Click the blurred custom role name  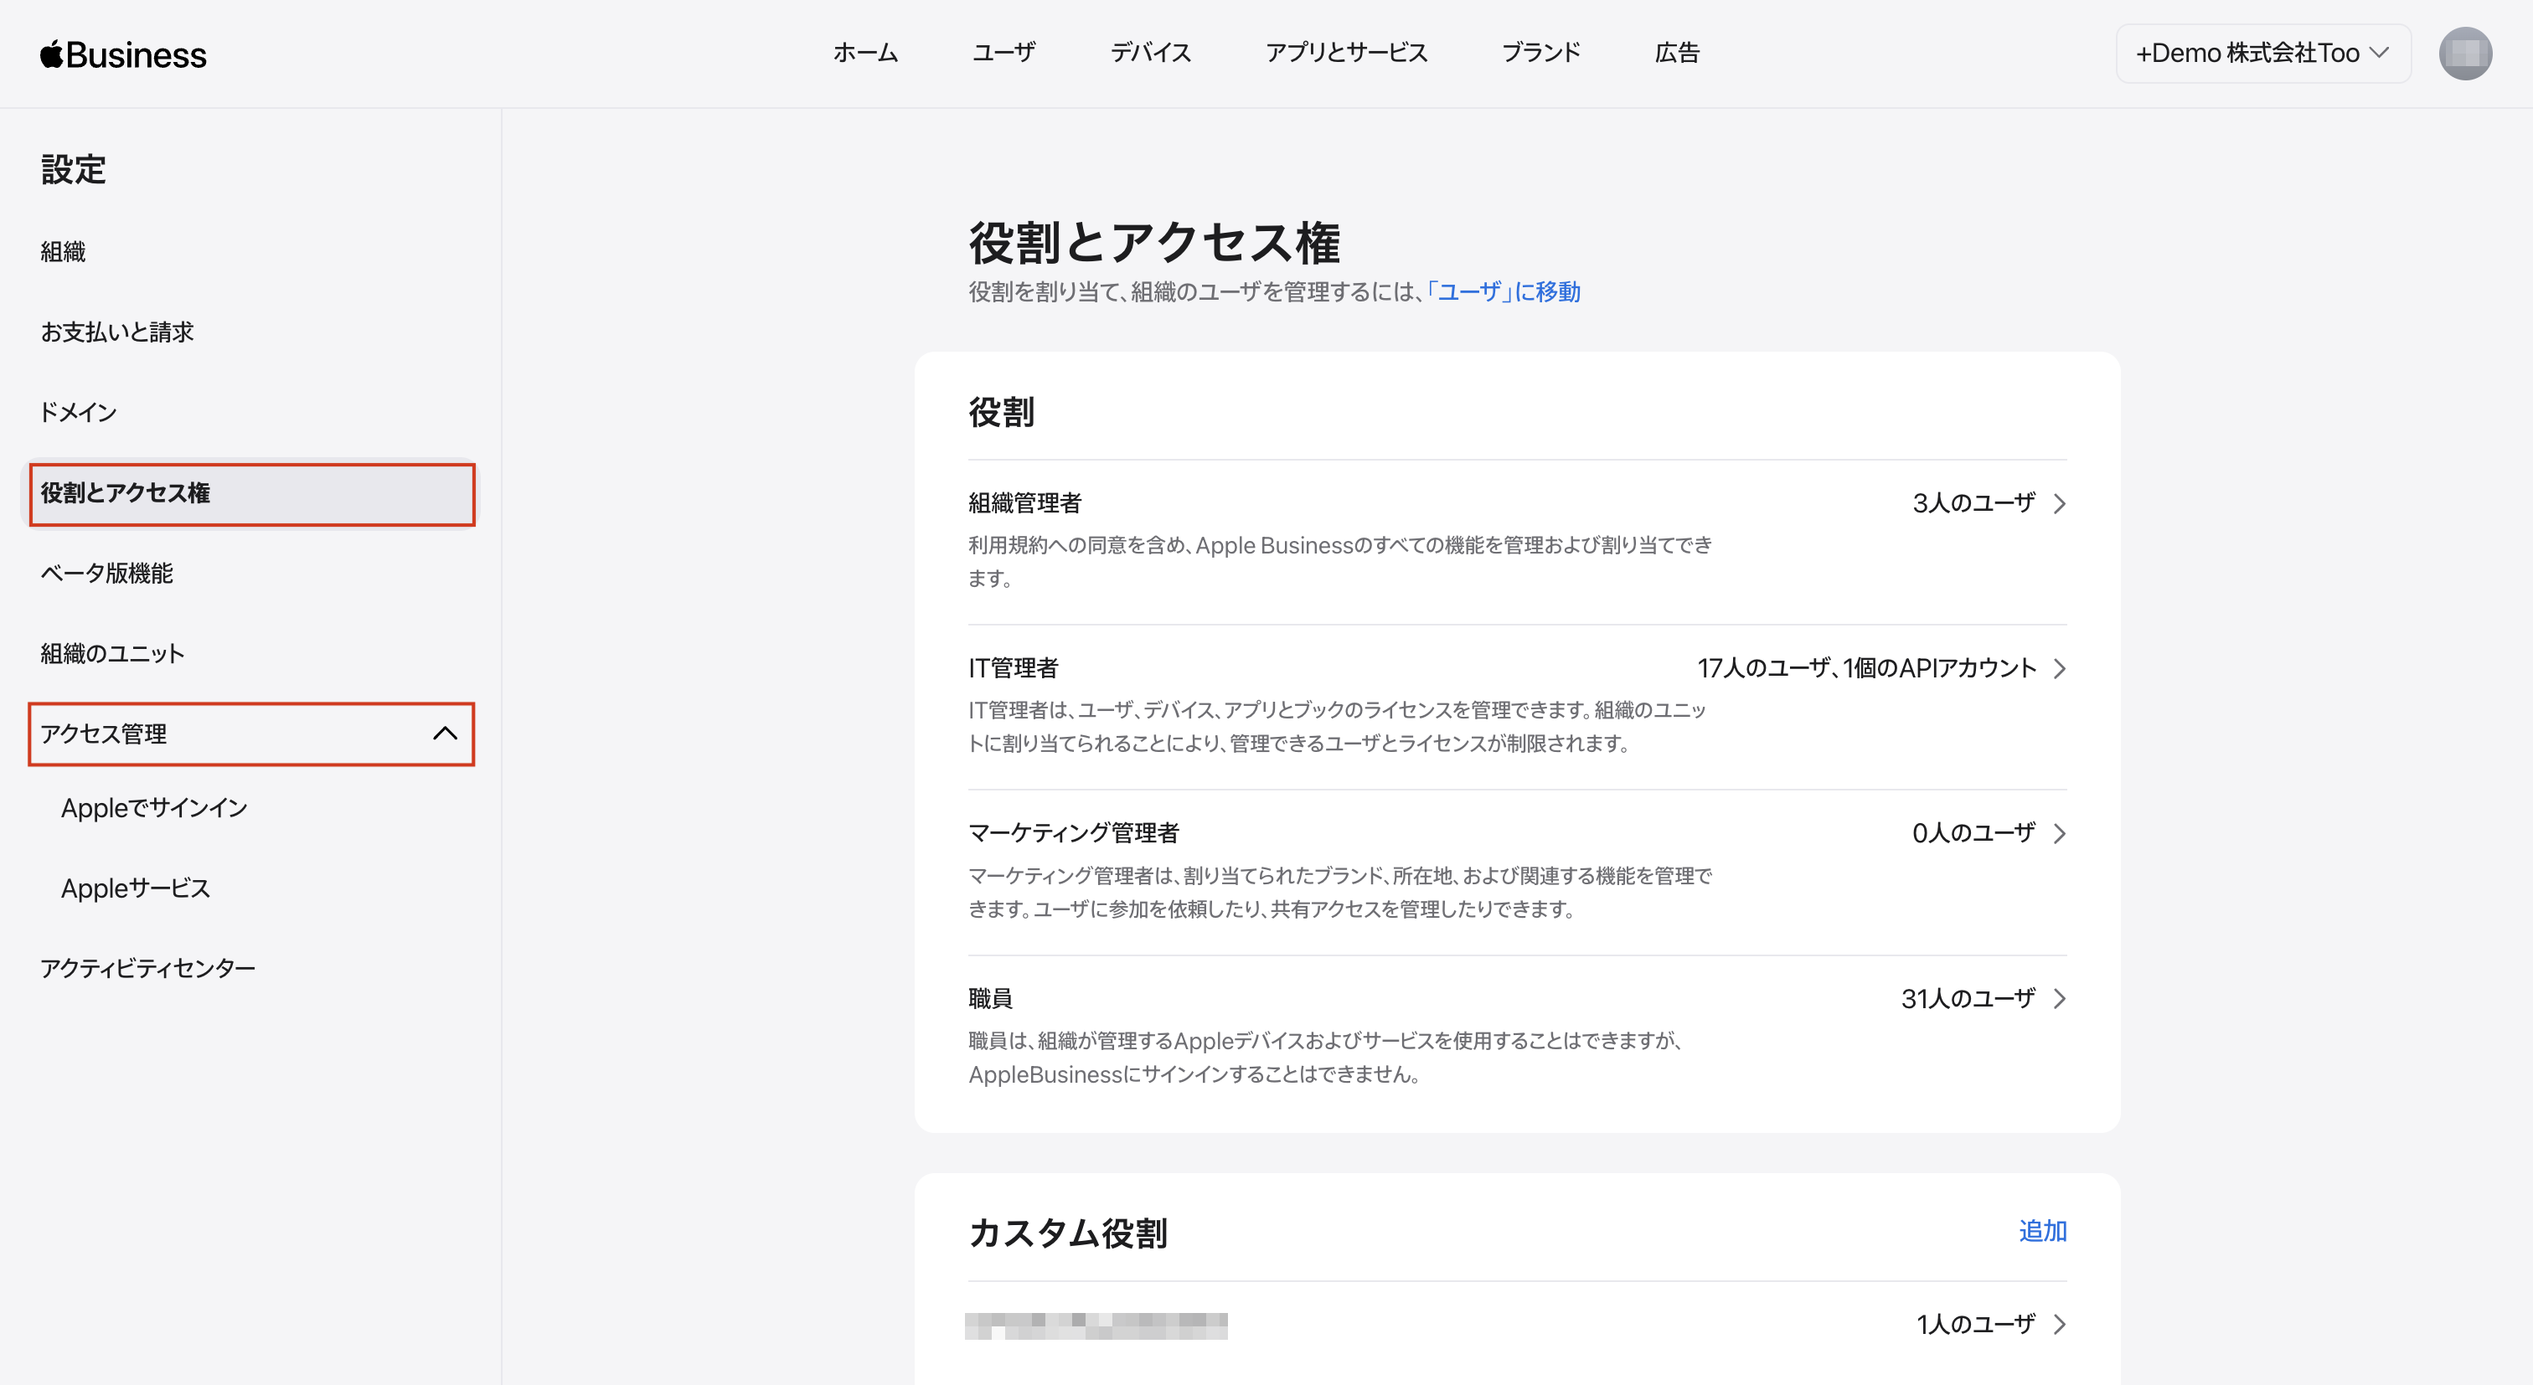tap(1096, 1325)
